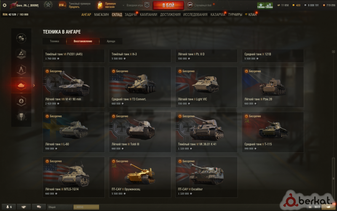337x211 pixels.
Task: Open the top sidebar inventory icon
Action: (21, 38)
